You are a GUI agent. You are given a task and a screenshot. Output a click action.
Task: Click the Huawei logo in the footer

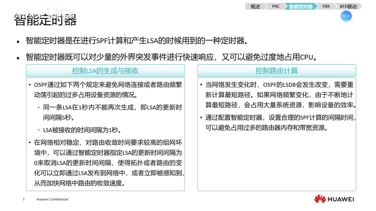point(334,199)
